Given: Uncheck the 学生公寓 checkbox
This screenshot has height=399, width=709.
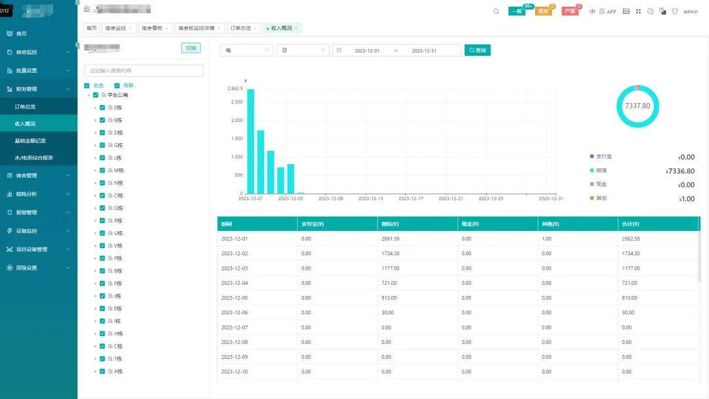Looking at the screenshot, I should pos(96,95).
